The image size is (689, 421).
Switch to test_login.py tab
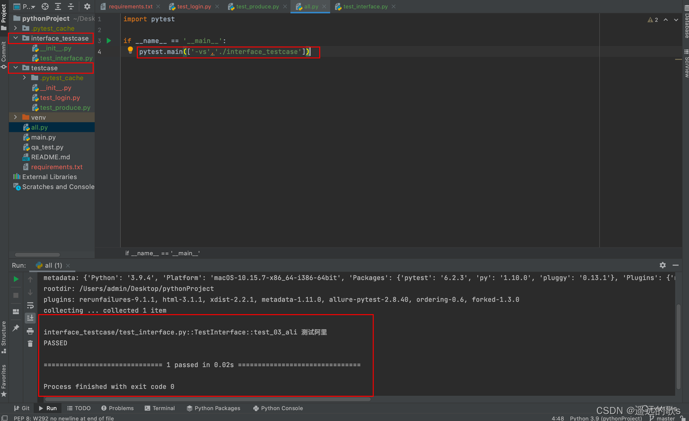click(x=194, y=6)
